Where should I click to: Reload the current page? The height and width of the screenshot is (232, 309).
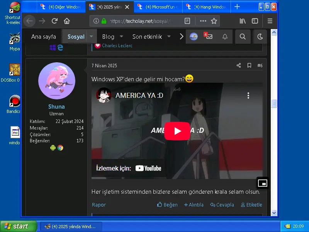[x=54, y=21]
